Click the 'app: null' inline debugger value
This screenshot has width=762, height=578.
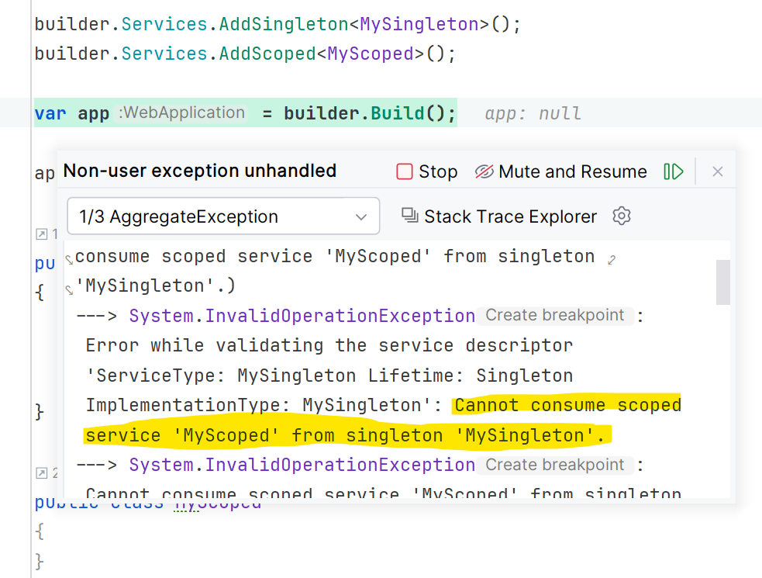pos(535,113)
